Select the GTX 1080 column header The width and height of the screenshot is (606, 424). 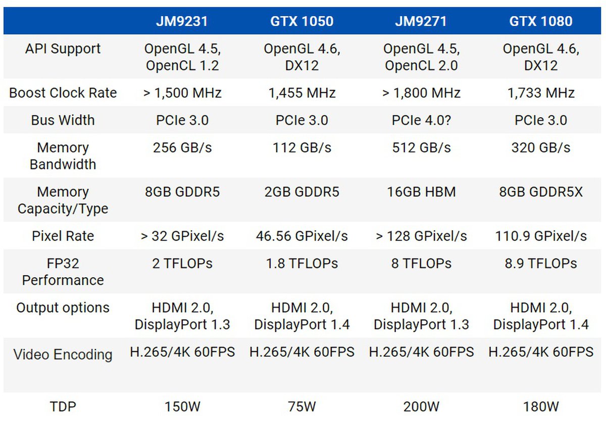(x=541, y=21)
